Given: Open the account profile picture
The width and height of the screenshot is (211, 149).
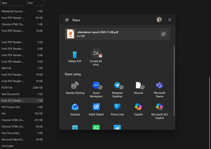Looking at the screenshot, I should click(x=159, y=20).
